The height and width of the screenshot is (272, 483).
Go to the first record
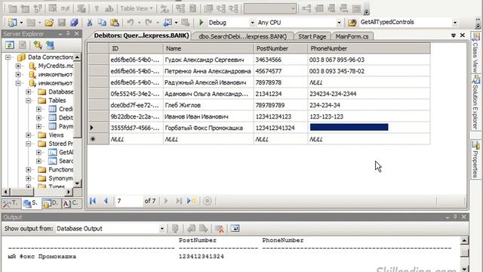pos(93,201)
